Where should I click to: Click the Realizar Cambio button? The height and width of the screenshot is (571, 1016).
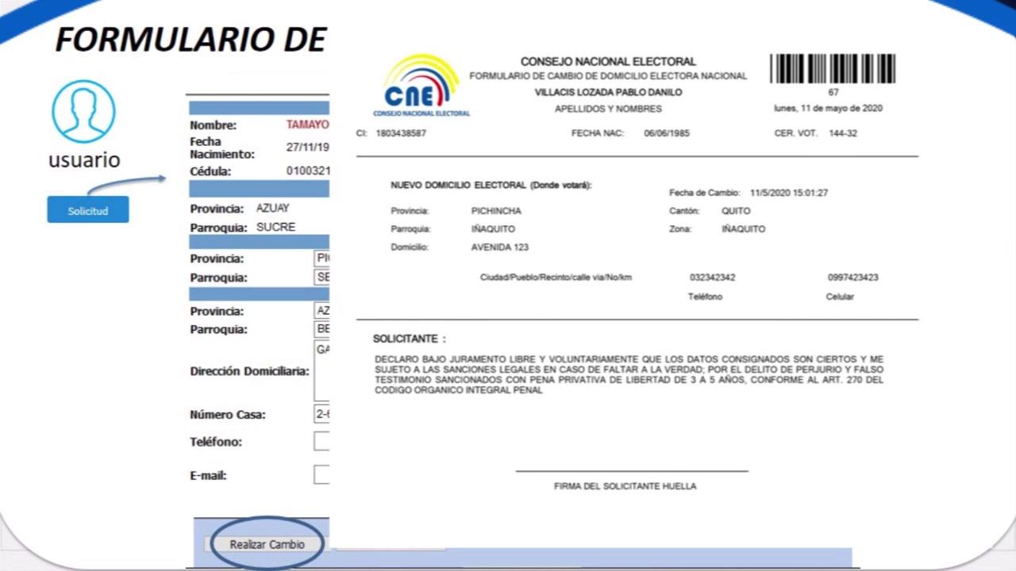pos(267,544)
